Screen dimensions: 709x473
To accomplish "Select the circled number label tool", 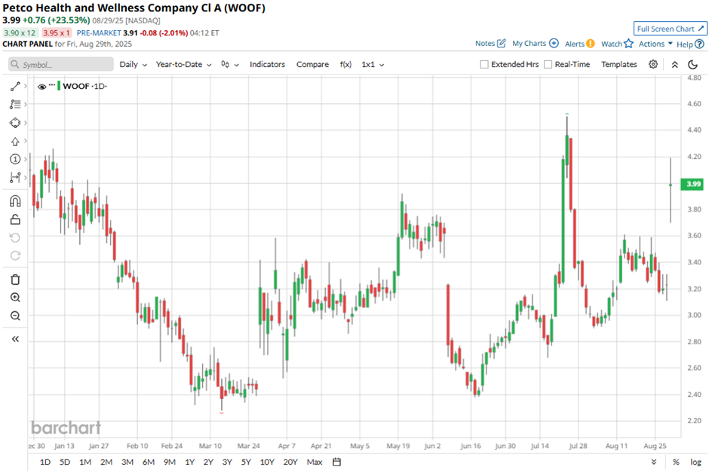I will click(15, 160).
